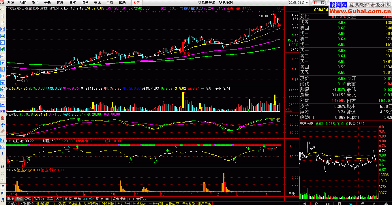Select the DDX template tab

tap(108, 199)
